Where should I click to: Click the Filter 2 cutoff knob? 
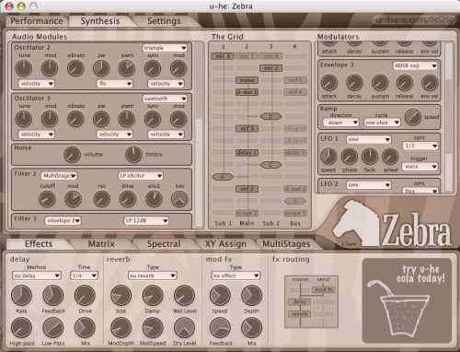point(48,199)
